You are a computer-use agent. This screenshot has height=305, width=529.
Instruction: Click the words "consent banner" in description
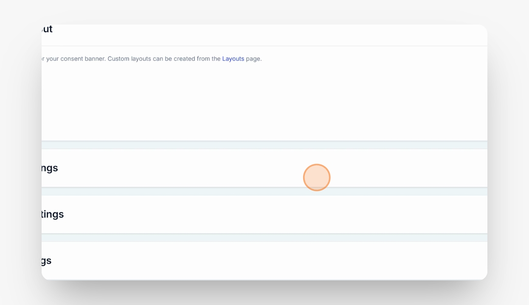(x=83, y=59)
